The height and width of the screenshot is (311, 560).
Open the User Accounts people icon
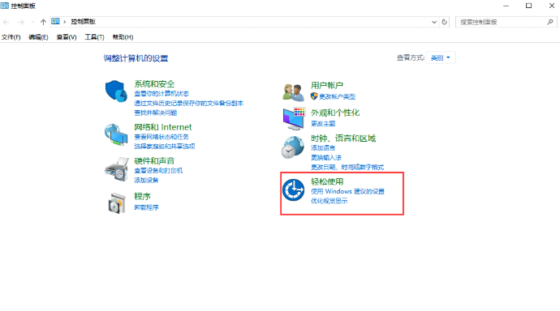tap(293, 92)
